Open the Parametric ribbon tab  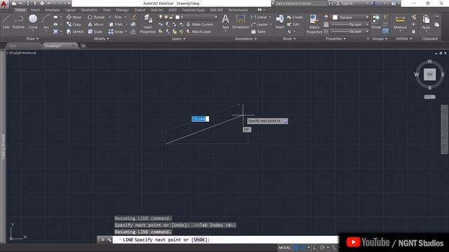pyautogui.click(x=89, y=10)
